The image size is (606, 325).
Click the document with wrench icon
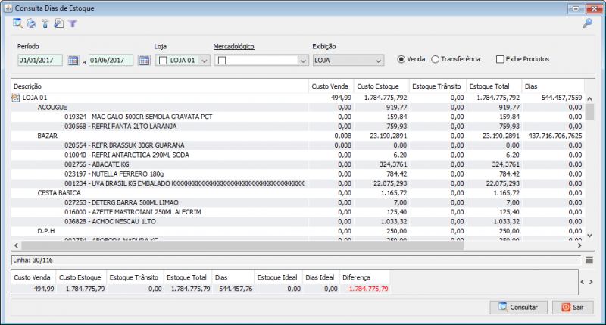pos(59,23)
